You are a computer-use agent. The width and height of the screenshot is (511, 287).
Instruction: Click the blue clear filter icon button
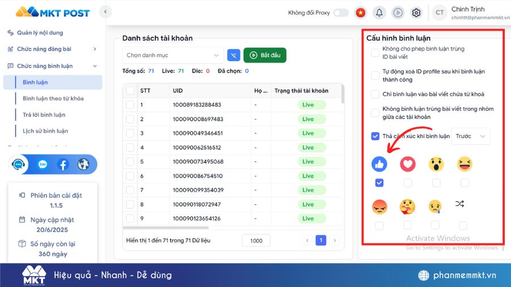tap(234, 56)
